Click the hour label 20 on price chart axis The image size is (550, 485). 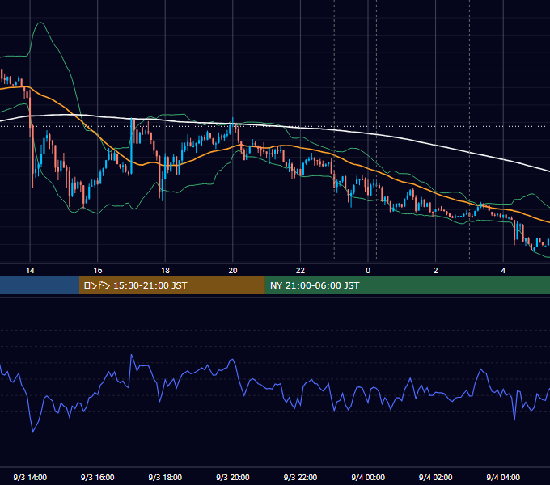click(x=233, y=271)
